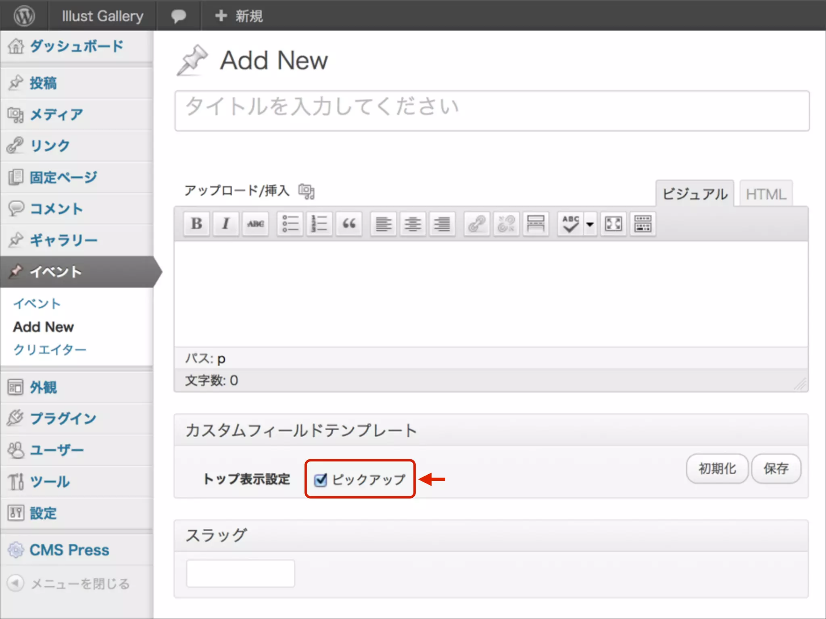This screenshot has width=826, height=619.
Task: Enter fullscreen editing mode
Action: click(x=613, y=224)
